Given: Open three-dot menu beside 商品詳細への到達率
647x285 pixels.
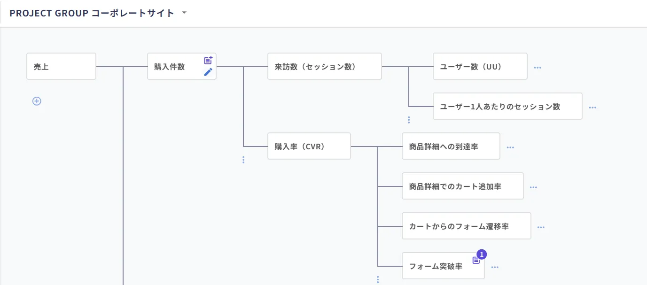Looking at the screenshot, I should coord(510,147).
